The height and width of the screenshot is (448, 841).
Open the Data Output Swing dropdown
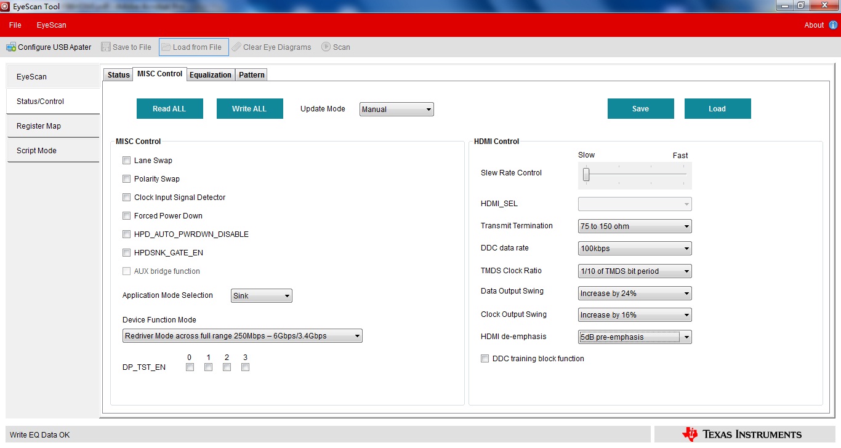click(635, 294)
